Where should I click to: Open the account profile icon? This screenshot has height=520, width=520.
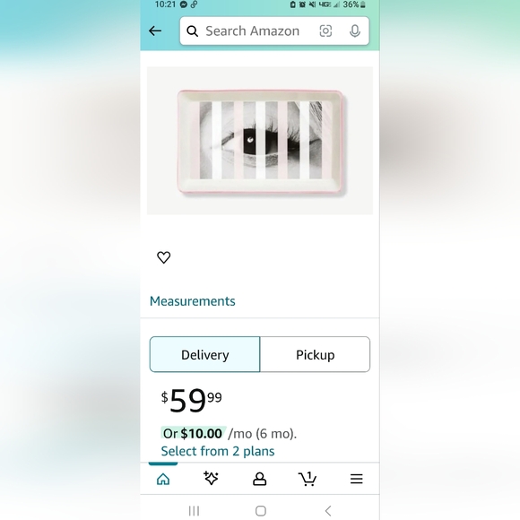[x=259, y=479]
